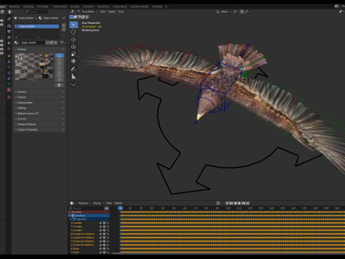Open the timeline Keying menu

click(98, 203)
